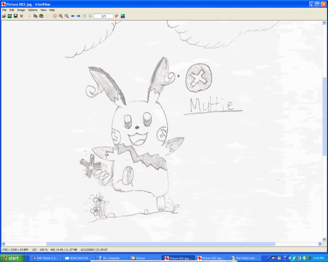The height and width of the screenshot is (262, 328).
Task: Switch to The PokéComm taskbar button
Action: (x=245, y=258)
